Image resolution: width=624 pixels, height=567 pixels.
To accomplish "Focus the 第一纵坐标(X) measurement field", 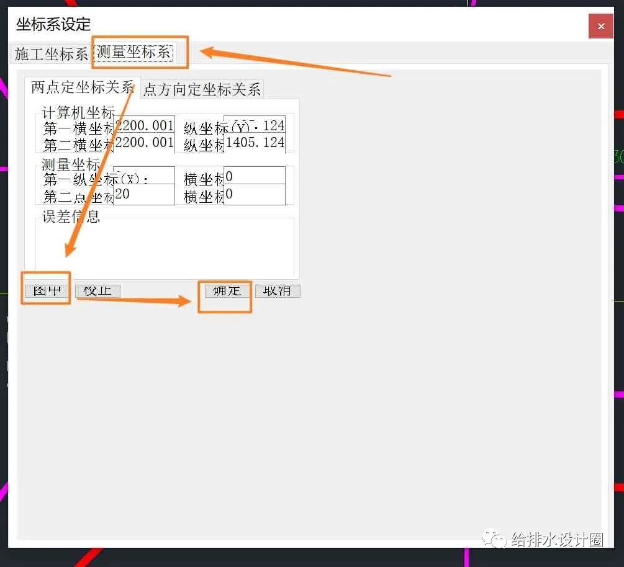I will coord(144,177).
